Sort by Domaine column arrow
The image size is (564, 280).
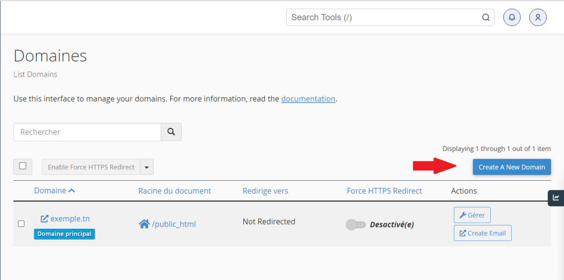pos(72,191)
